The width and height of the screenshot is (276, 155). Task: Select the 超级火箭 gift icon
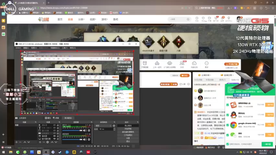[x=163, y=42]
